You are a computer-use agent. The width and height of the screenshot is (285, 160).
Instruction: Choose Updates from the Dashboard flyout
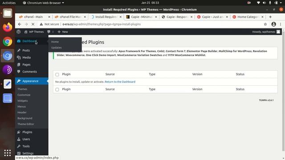[57, 48]
